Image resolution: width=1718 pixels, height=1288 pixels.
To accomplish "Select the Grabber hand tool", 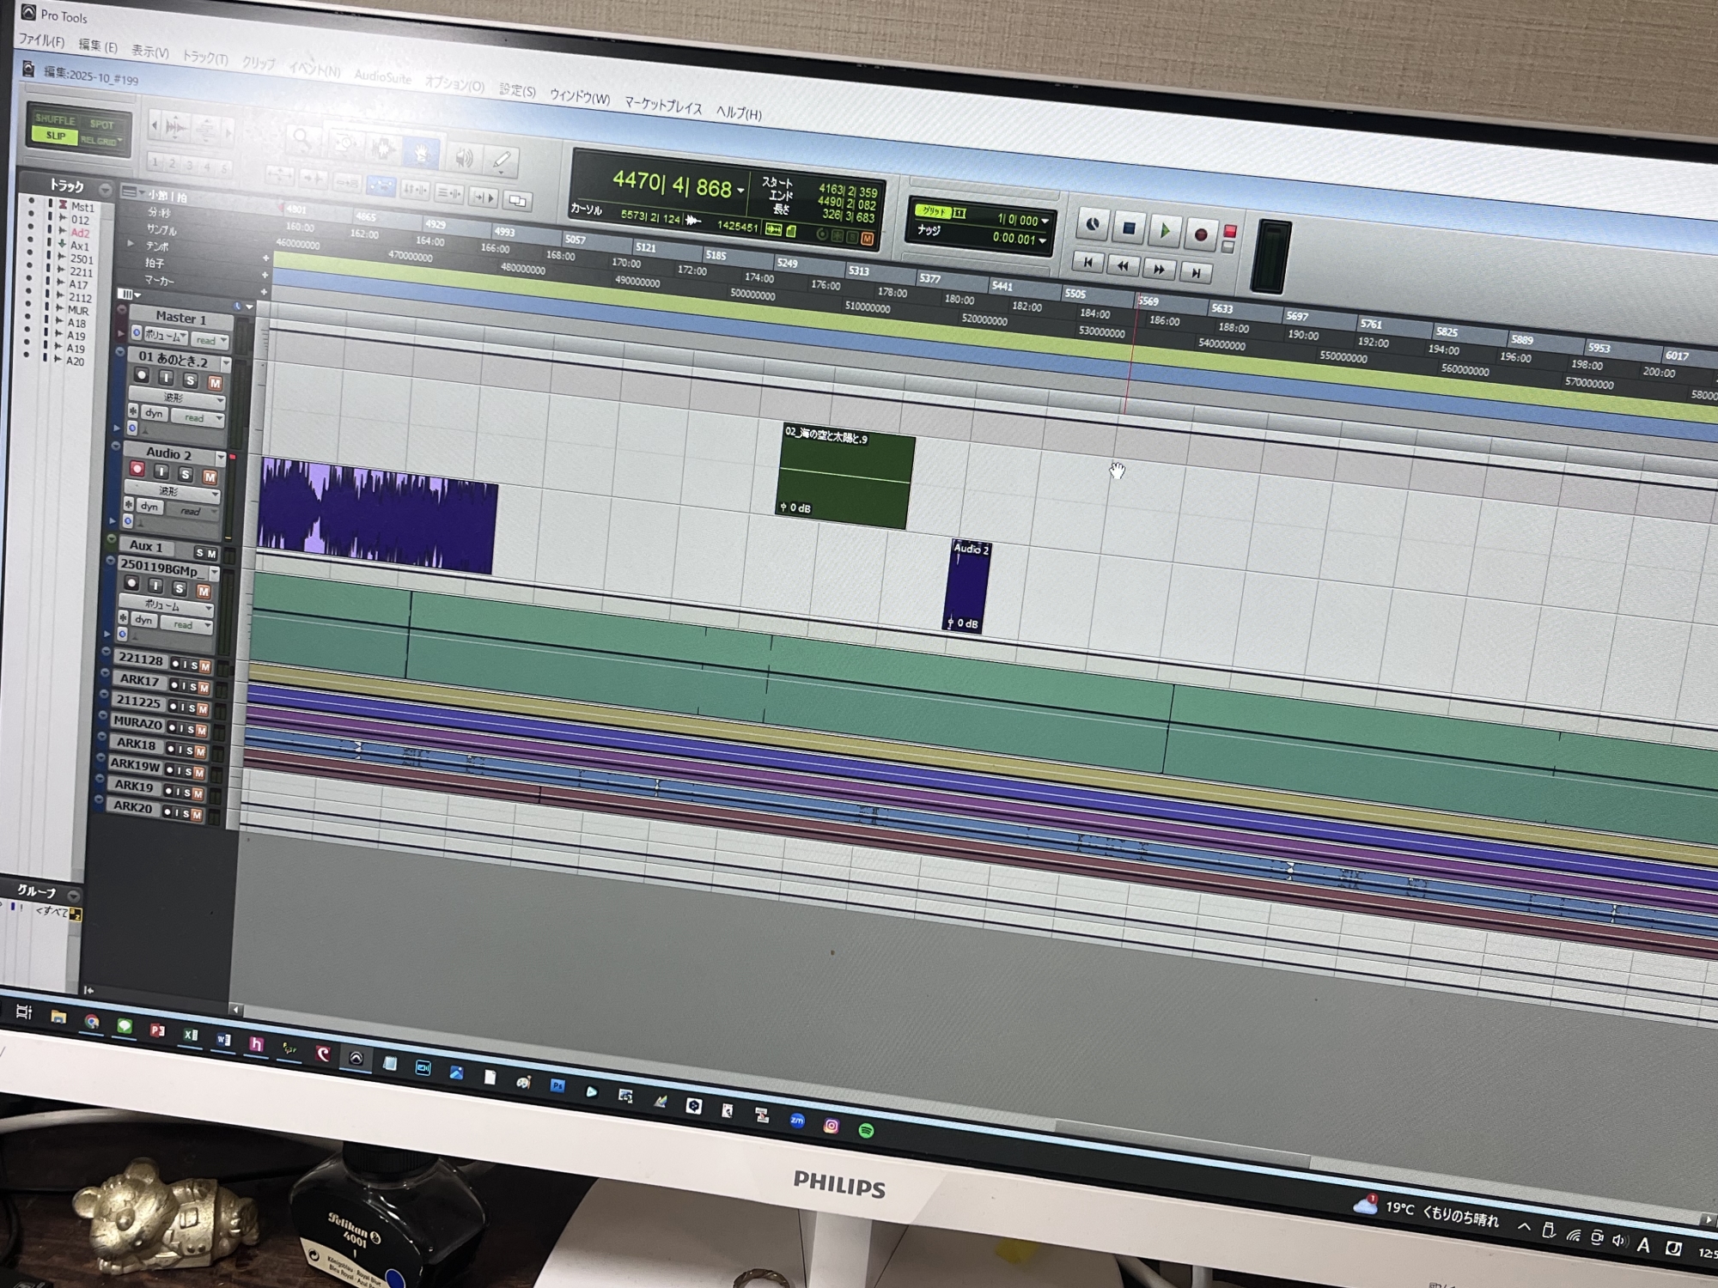I will click(x=421, y=153).
